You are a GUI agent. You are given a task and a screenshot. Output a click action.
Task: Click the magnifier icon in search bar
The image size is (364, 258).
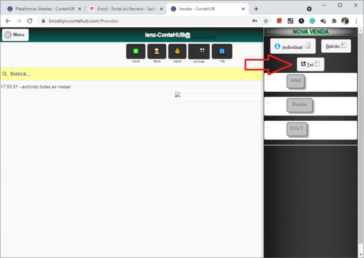tap(5, 74)
